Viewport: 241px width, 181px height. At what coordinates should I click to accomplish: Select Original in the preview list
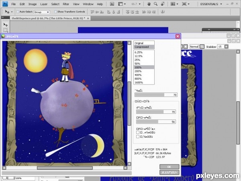pos(144,43)
